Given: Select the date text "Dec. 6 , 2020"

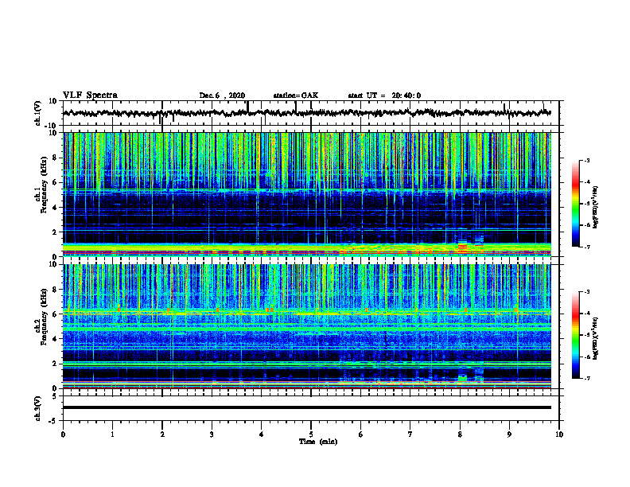Looking at the screenshot, I should coord(222,95).
